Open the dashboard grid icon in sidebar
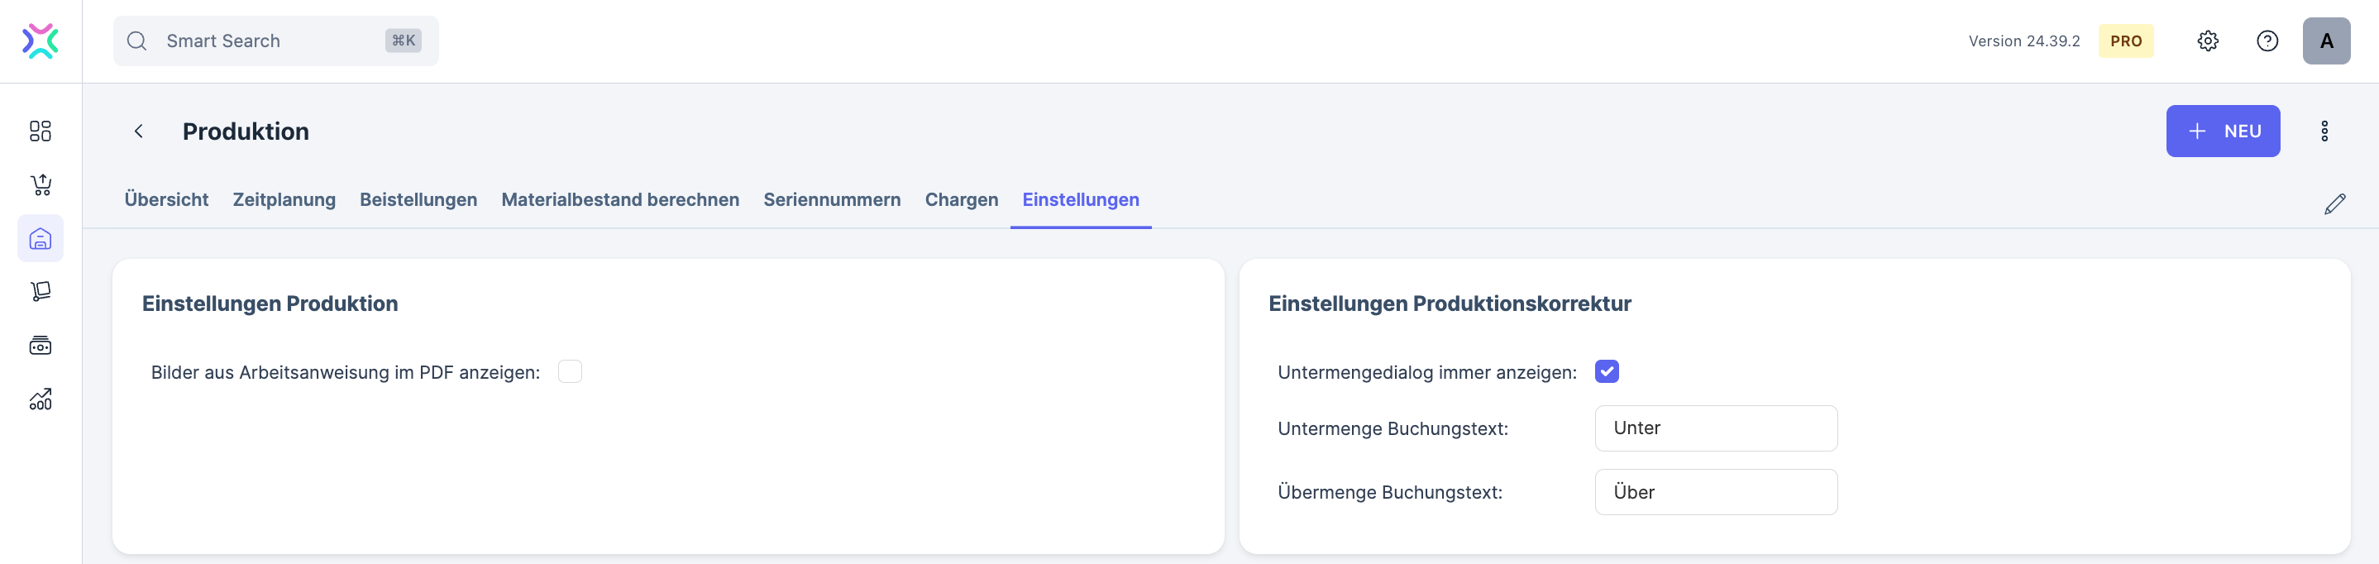The height and width of the screenshot is (564, 2379). [x=41, y=131]
